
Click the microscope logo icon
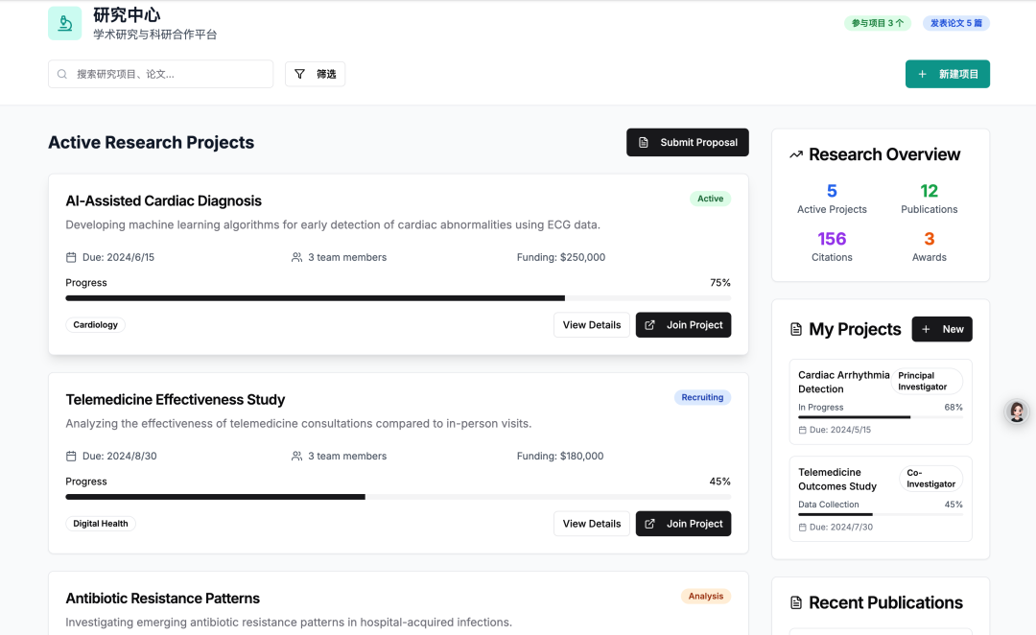click(65, 23)
